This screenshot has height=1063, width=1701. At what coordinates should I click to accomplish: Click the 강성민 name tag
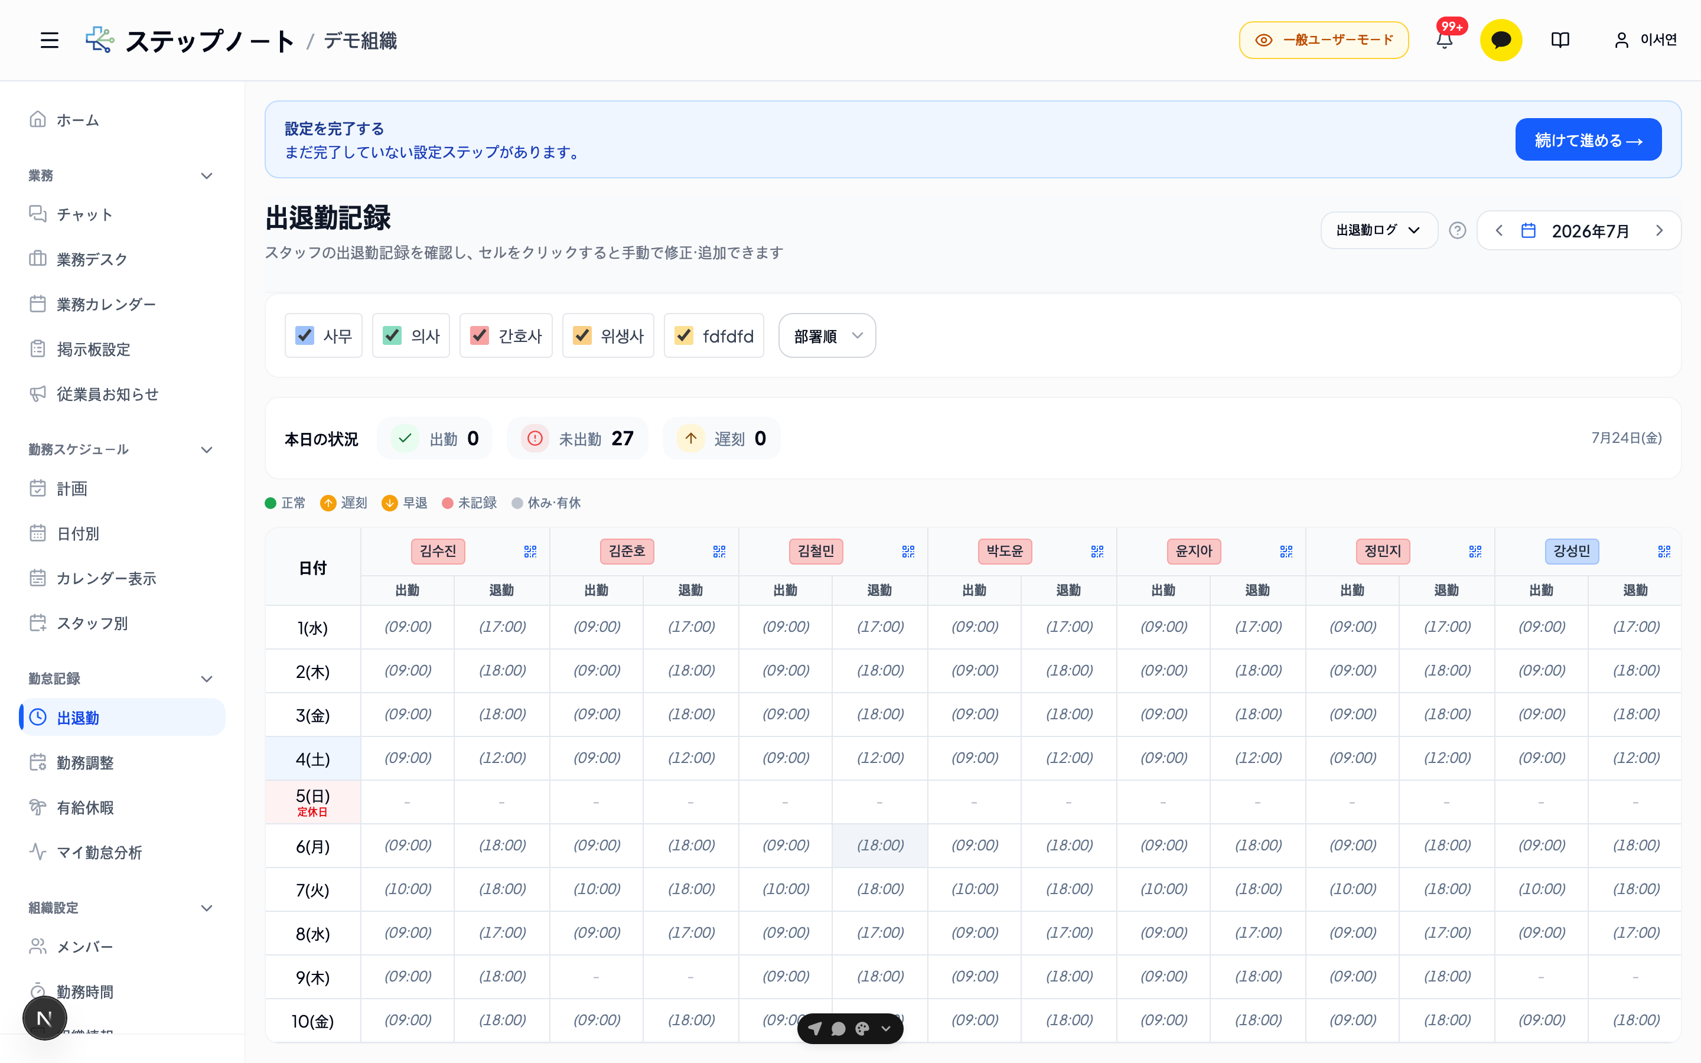click(x=1572, y=551)
